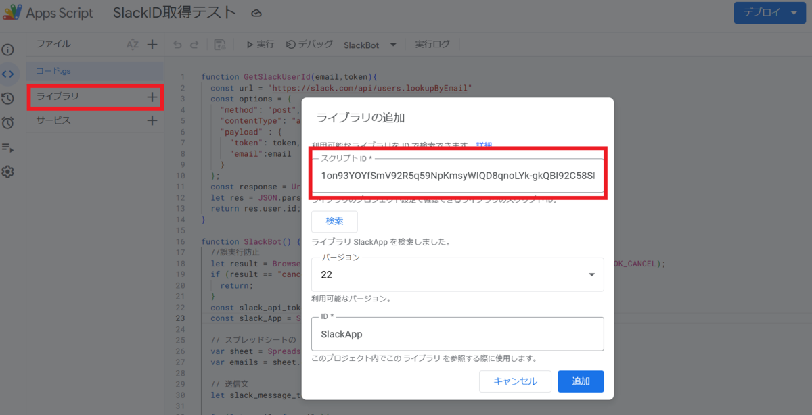Open the SlackBot function selector dropdown
Viewport: 812px width, 415px height.
369,45
